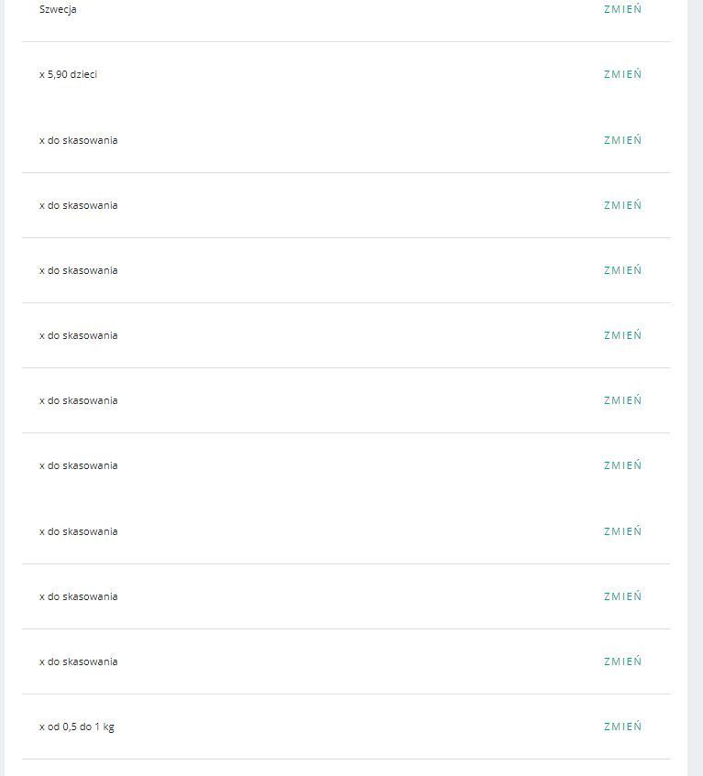Click ZMIEŃ for seventh 'x do skasowania' row

[x=622, y=531]
